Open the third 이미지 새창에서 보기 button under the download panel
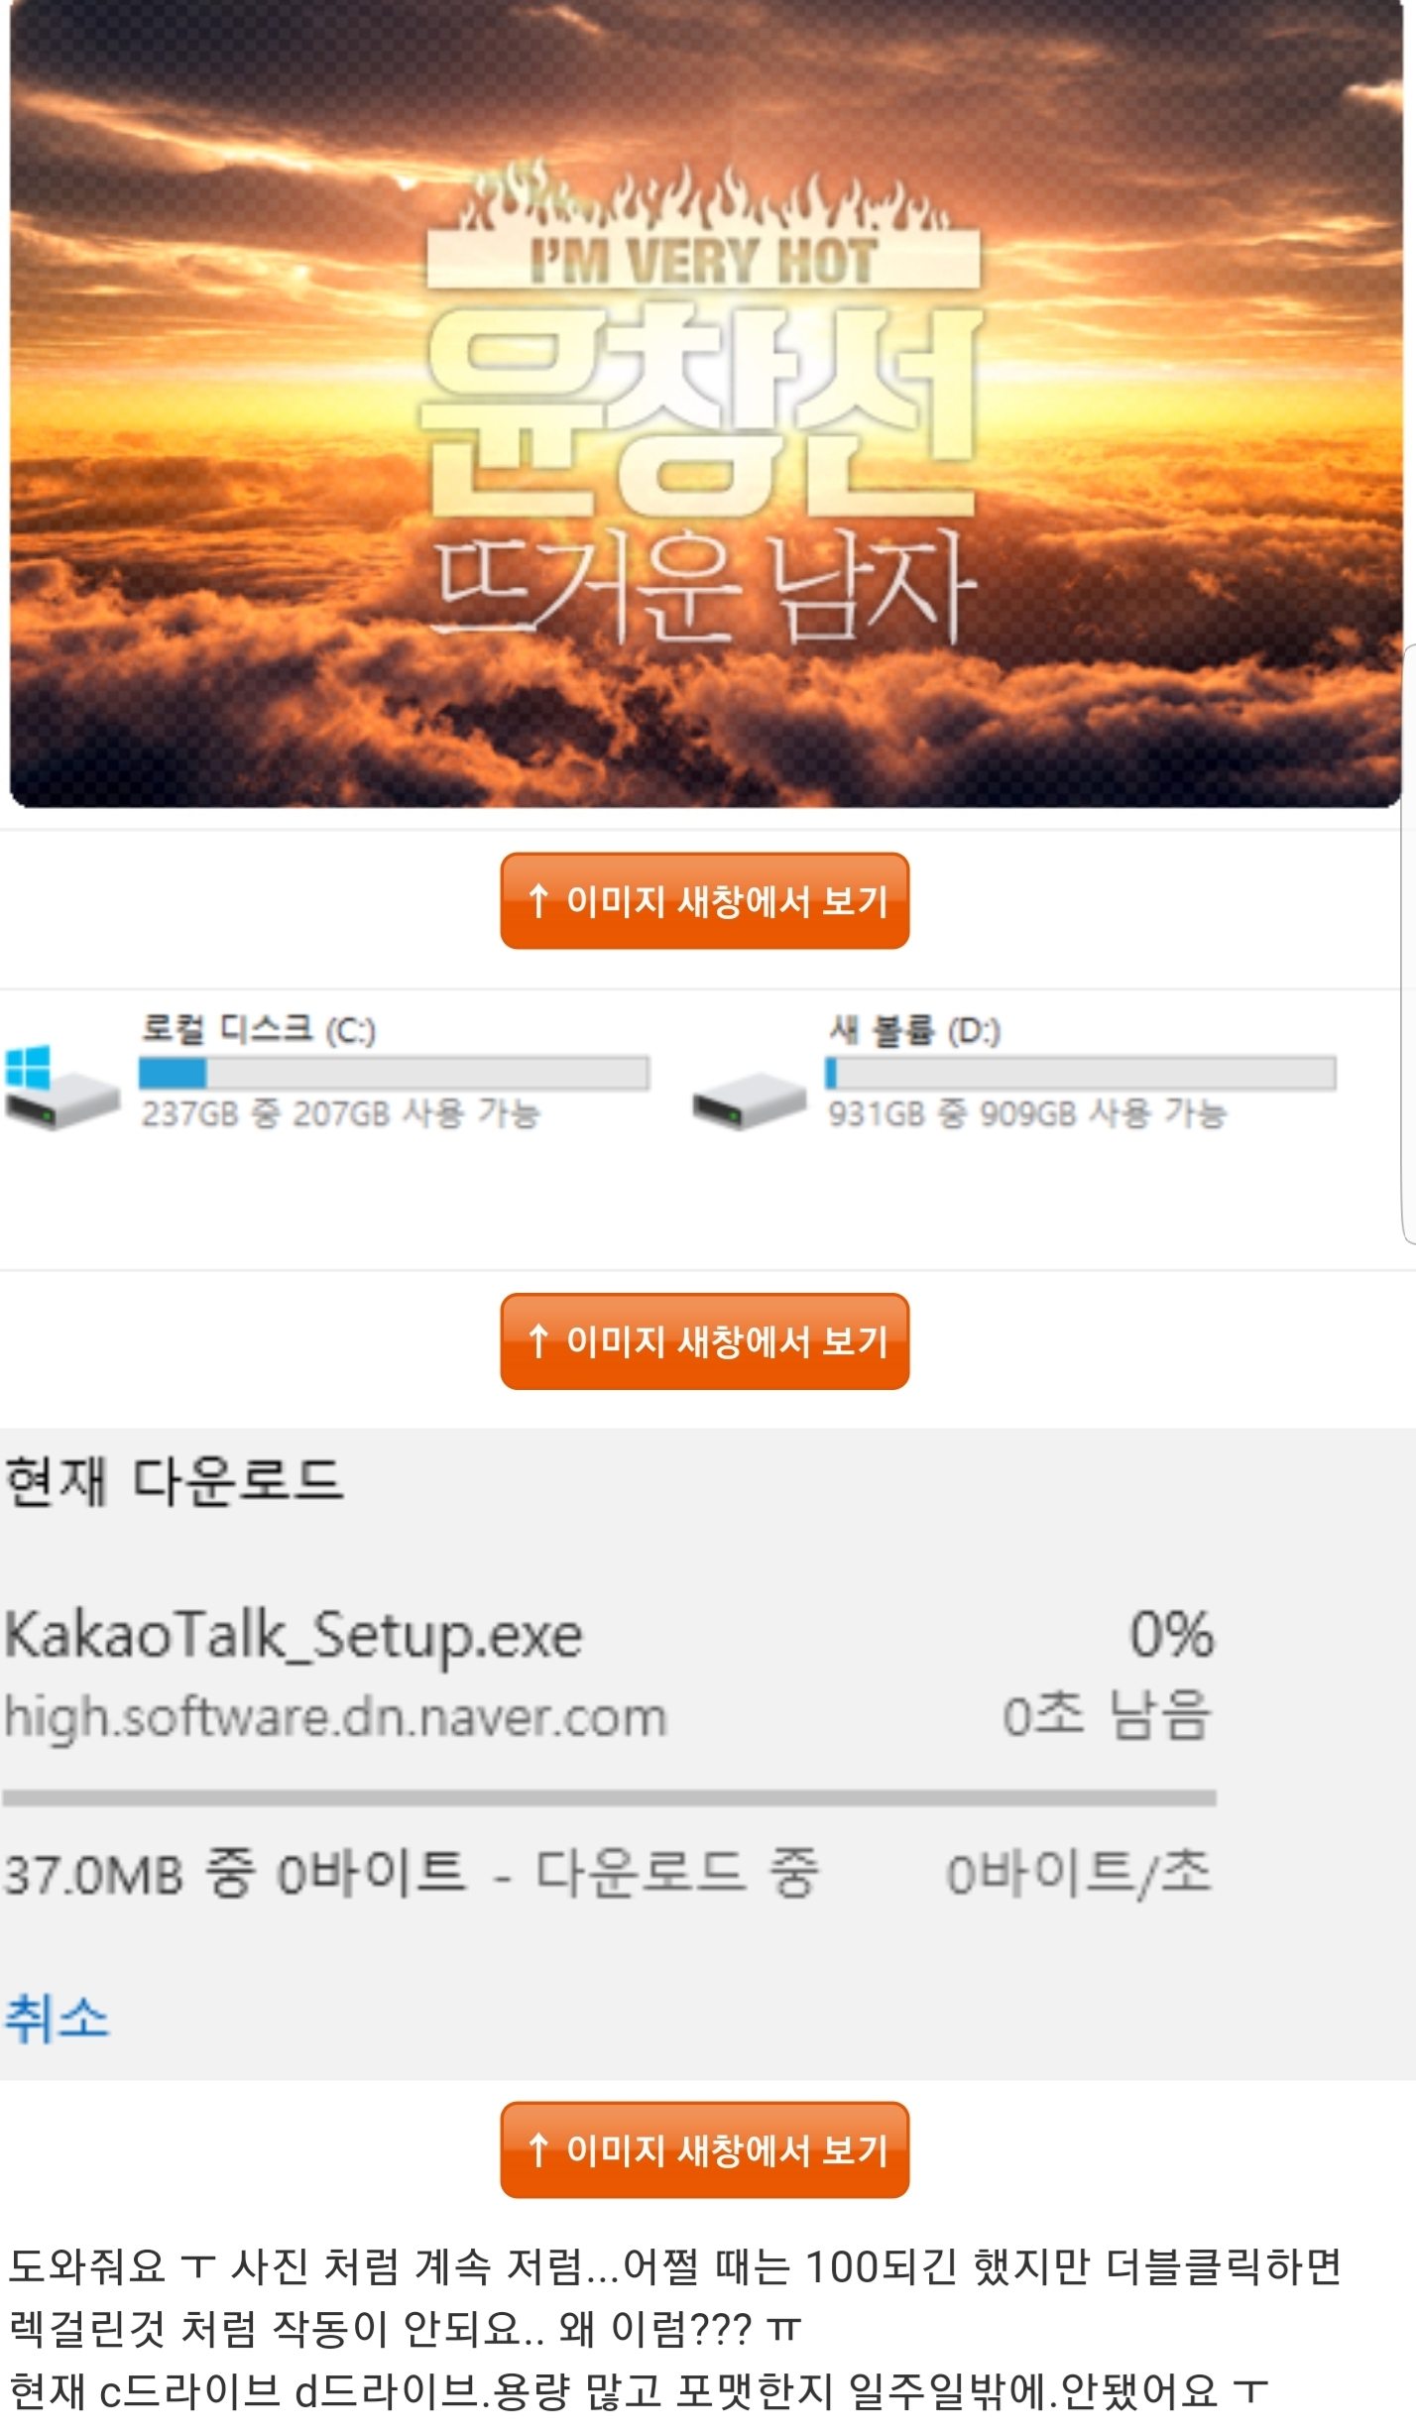The height and width of the screenshot is (2431, 1416). coord(704,2149)
